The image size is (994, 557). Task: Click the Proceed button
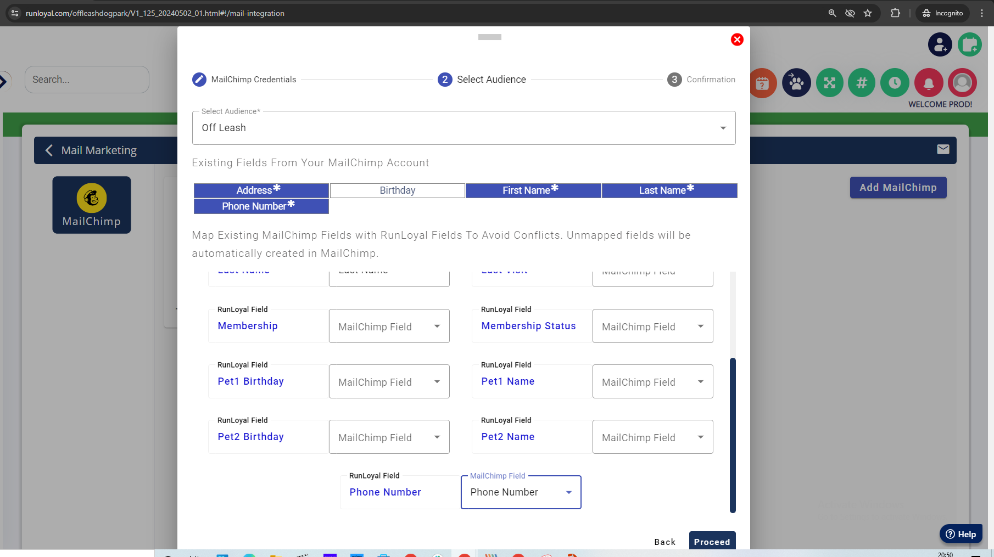pyautogui.click(x=712, y=541)
